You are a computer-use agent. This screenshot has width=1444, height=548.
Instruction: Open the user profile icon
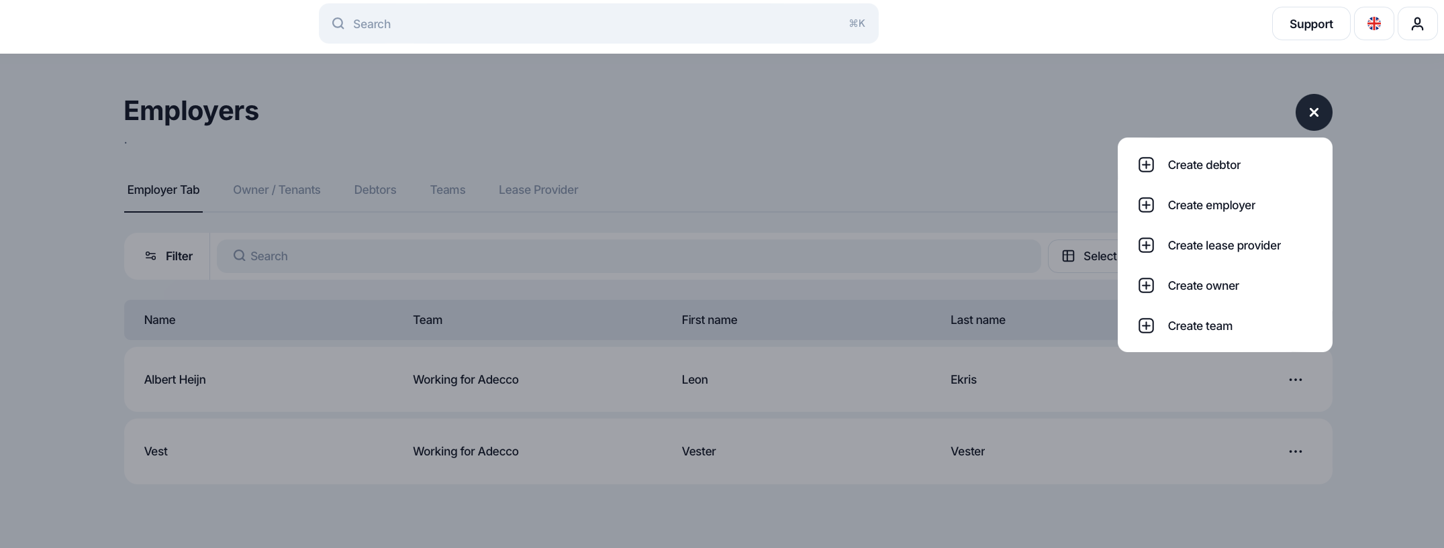(1417, 23)
